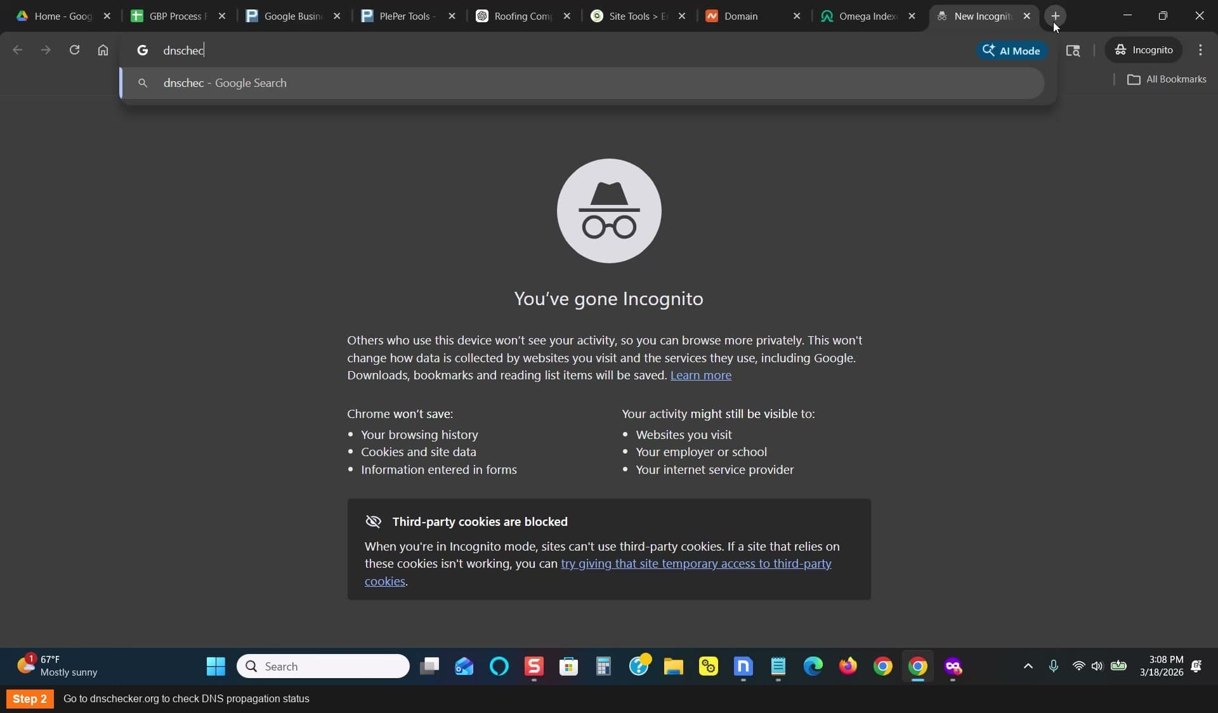
Task: Close the PlePer Tools tab
Action: [452, 16]
